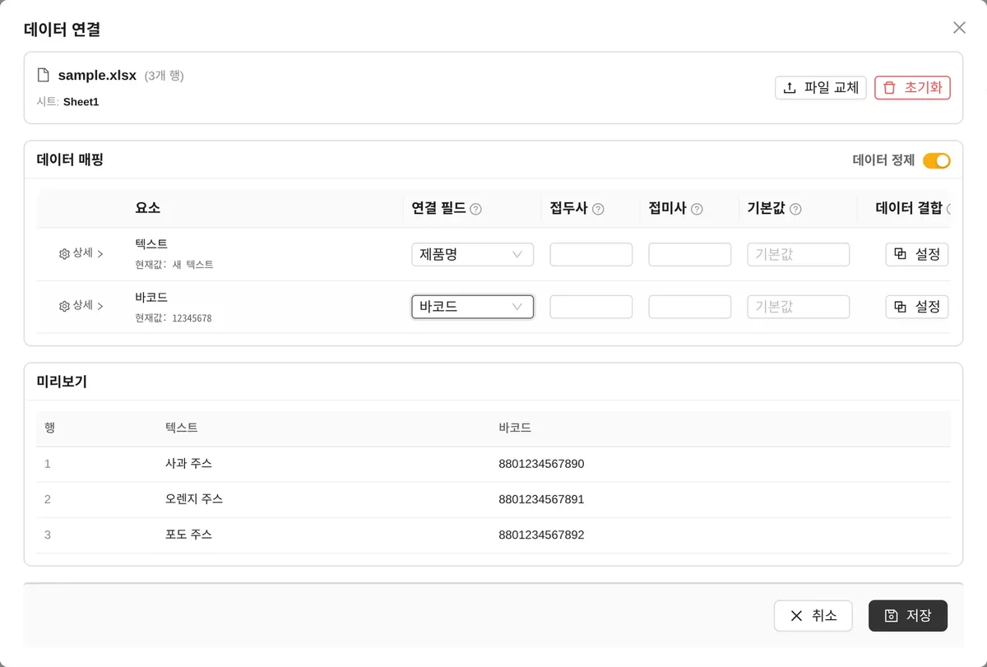Open help icon next to 데이터 결합
This screenshot has height=667, width=987.
point(949,209)
